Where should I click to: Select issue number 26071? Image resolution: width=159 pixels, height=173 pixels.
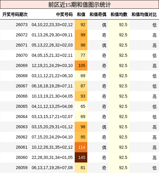[x=22, y=45]
